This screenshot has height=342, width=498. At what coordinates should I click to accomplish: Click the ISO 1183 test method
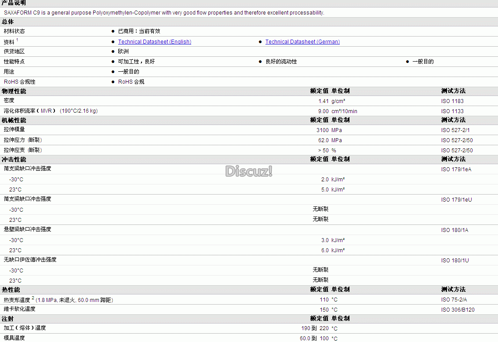click(x=452, y=101)
